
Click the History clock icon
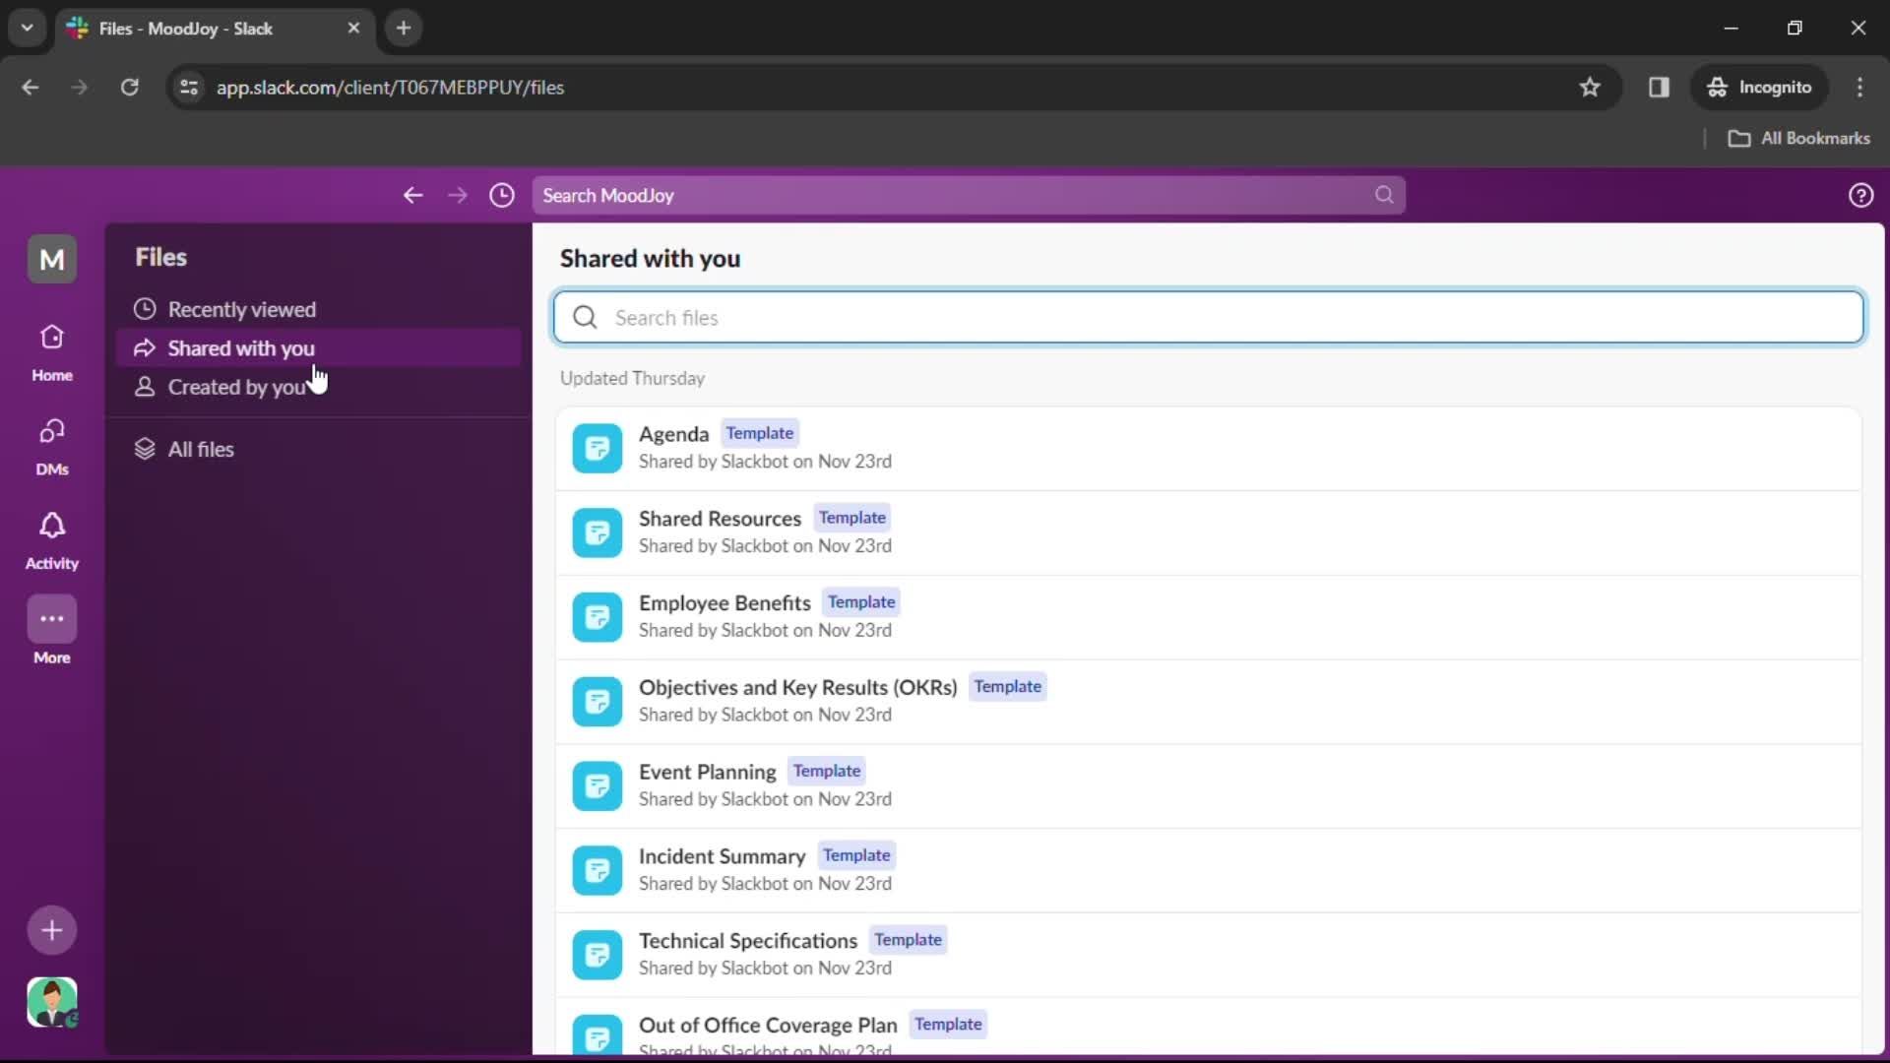coord(502,195)
